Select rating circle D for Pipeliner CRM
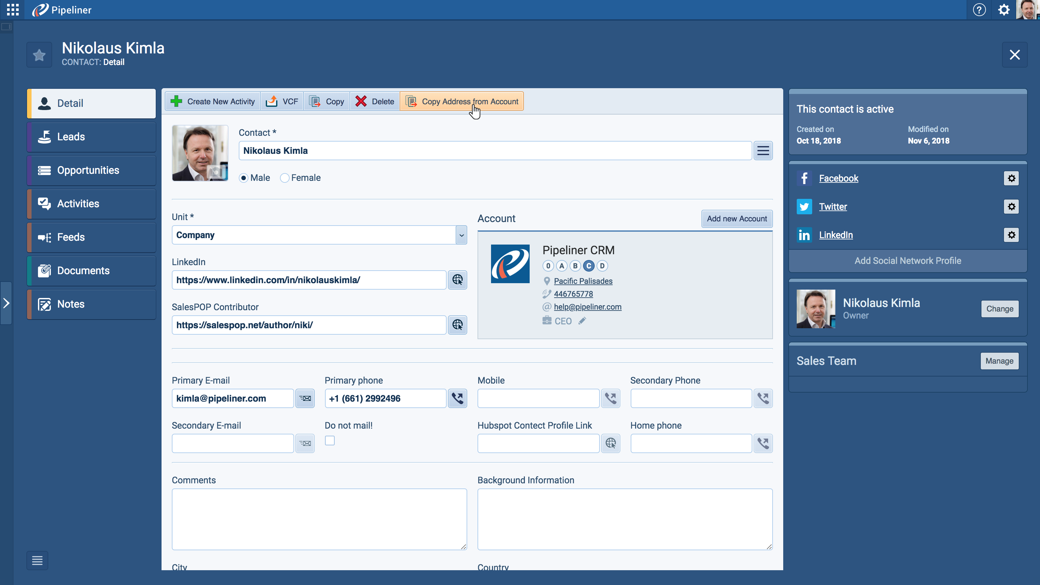Viewport: 1040px width, 585px height. 602,266
